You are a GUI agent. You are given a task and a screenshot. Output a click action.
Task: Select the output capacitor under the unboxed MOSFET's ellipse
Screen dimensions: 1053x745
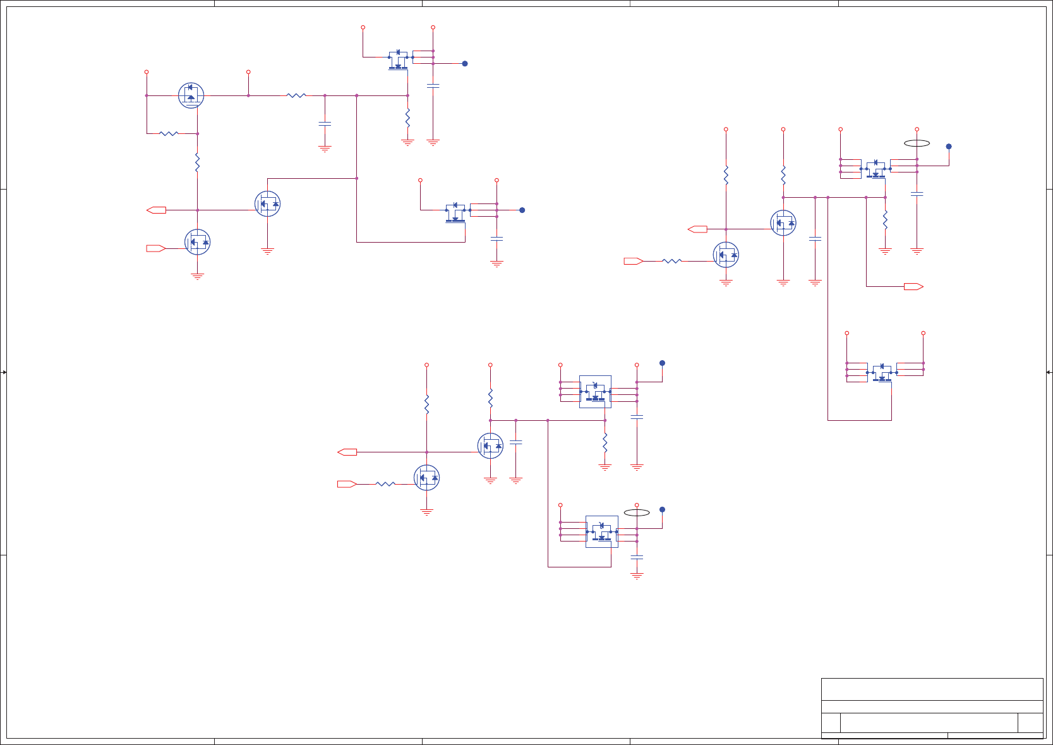point(917,194)
